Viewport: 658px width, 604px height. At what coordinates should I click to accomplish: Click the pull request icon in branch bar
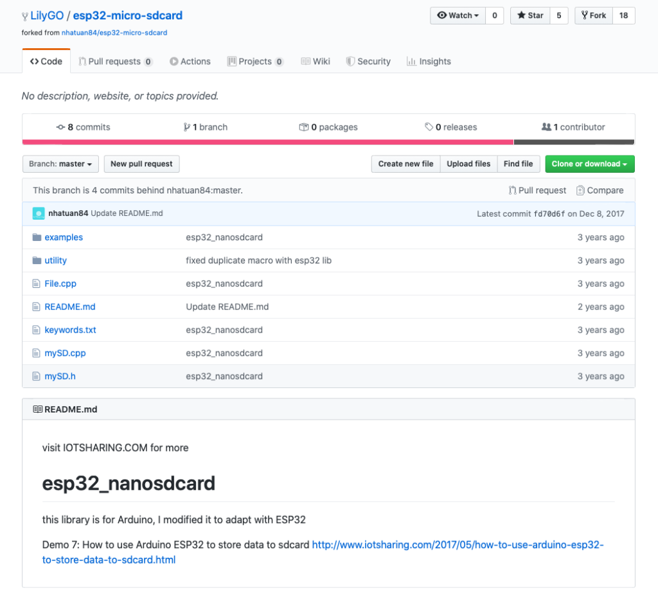click(x=512, y=191)
